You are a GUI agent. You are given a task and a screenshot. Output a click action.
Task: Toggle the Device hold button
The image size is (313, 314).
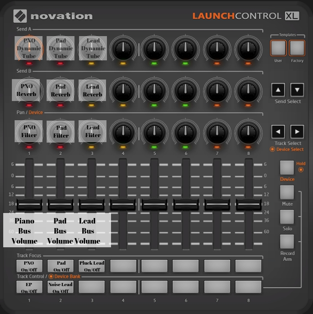click(287, 167)
